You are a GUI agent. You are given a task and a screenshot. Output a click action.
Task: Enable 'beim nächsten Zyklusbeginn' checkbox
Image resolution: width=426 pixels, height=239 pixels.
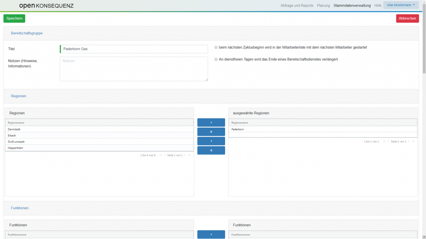pos(216,47)
